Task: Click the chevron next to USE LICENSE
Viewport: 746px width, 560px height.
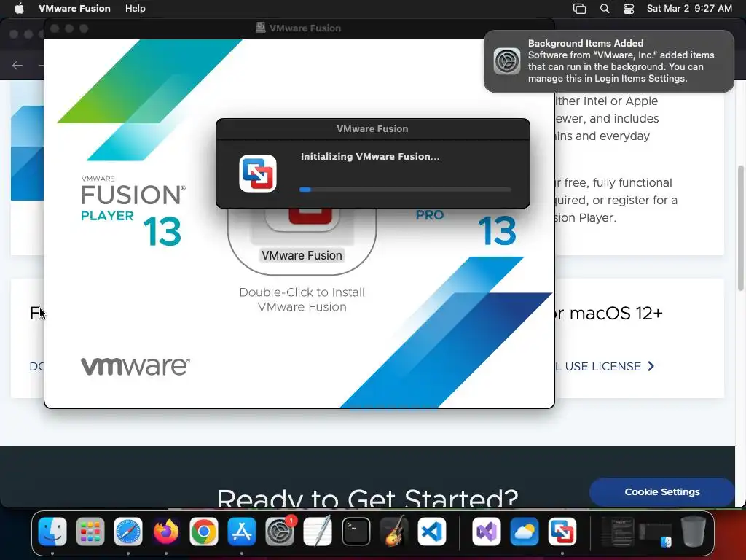Action: pyautogui.click(x=651, y=366)
